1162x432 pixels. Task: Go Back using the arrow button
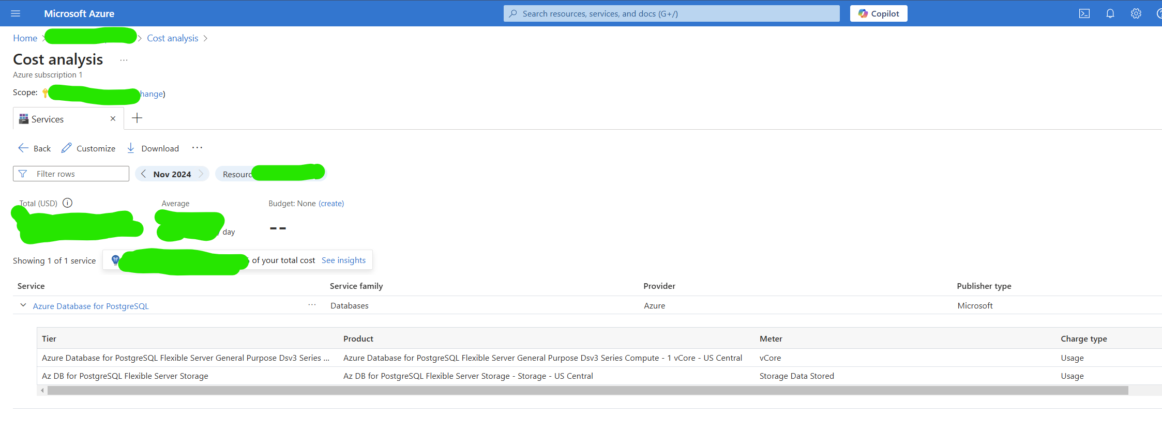click(x=34, y=148)
